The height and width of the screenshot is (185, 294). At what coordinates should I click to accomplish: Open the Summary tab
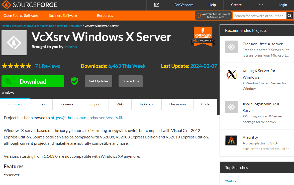pyautogui.click(x=15, y=104)
